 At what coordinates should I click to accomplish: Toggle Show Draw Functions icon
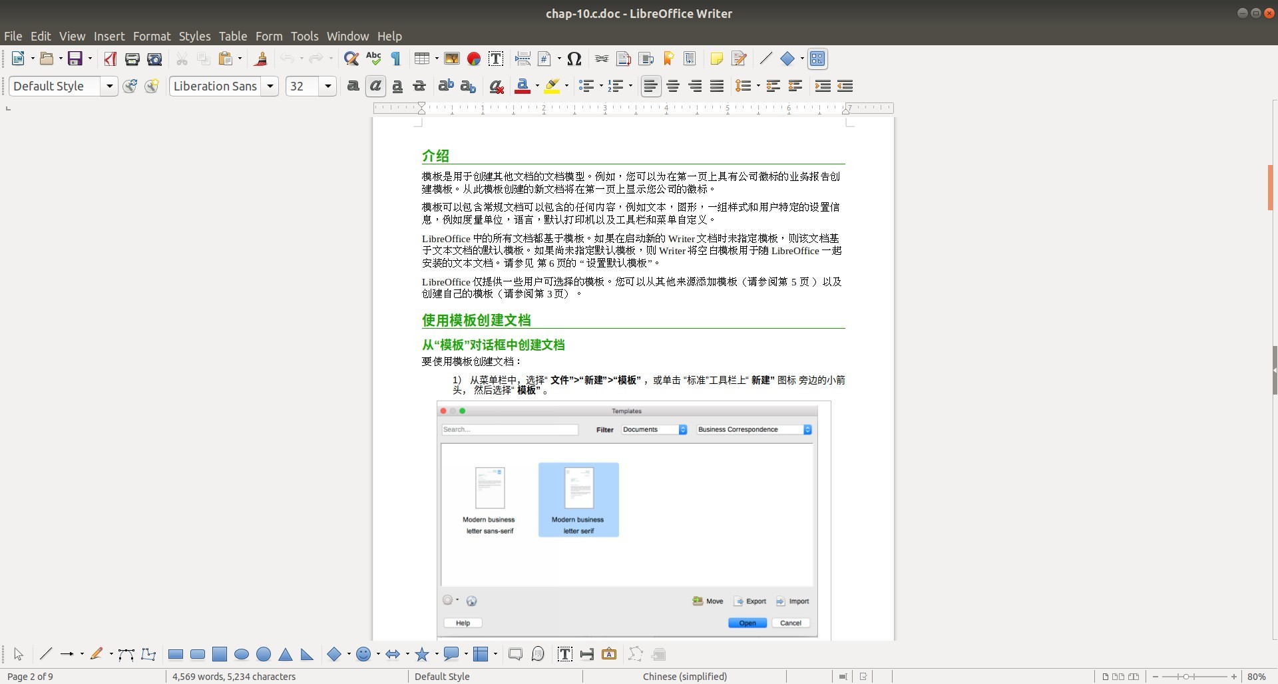click(x=817, y=59)
